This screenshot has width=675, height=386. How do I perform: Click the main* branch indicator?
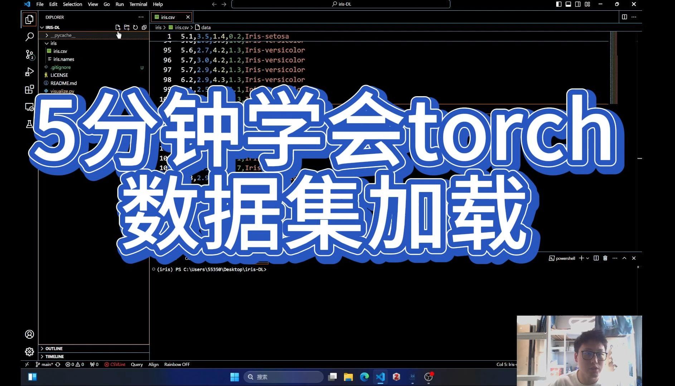pyautogui.click(x=44, y=365)
